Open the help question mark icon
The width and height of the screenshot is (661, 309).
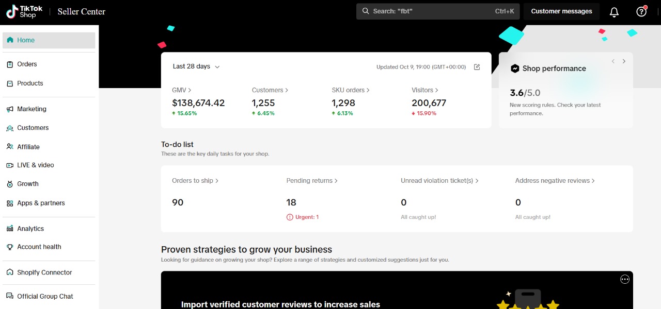pos(641,12)
